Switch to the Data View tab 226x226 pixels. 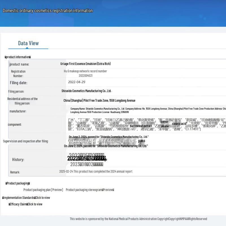click(x=28, y=43)
